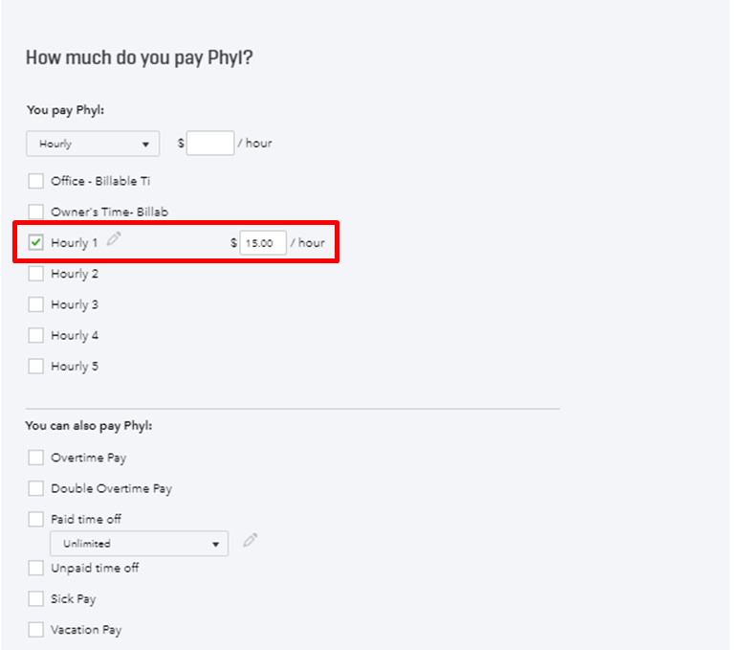Check the Sick Pay checkbox
Screen dimensions: 743x650
click(x=36, y=598)
